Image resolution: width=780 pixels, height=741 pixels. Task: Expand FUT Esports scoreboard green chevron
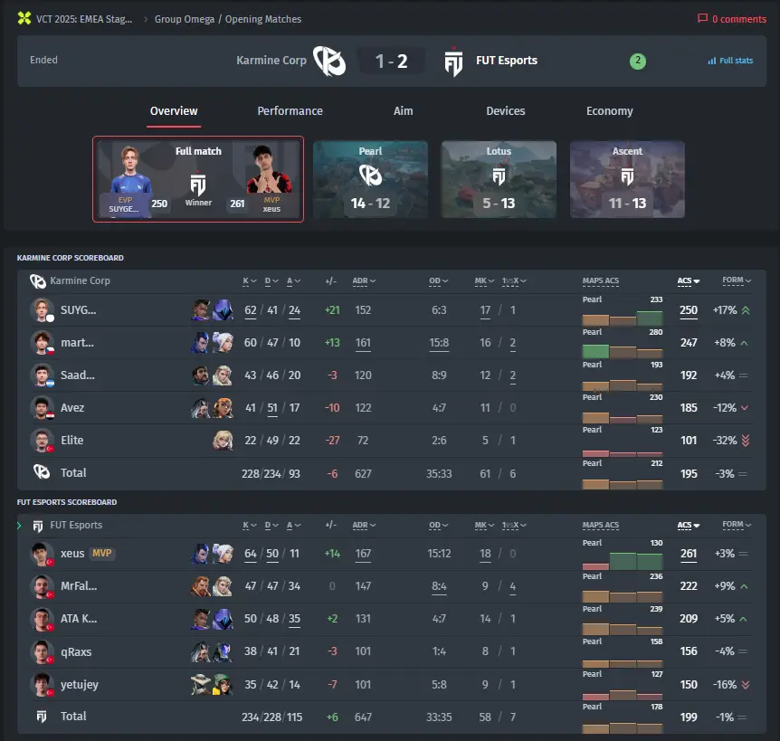[x=19, y=525]
